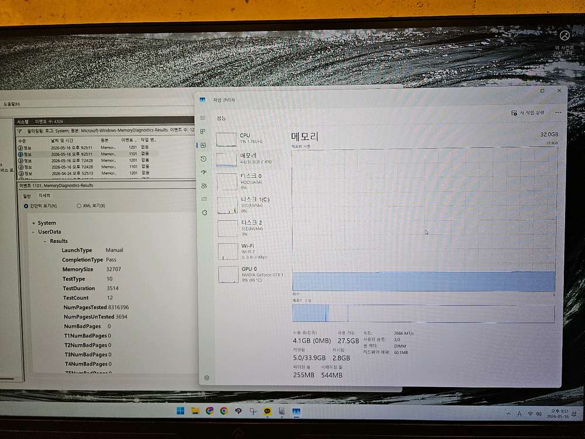Click Run new task button in Task Manager
The height and width of the screenshot is (439, 585).
coord(527,112)
